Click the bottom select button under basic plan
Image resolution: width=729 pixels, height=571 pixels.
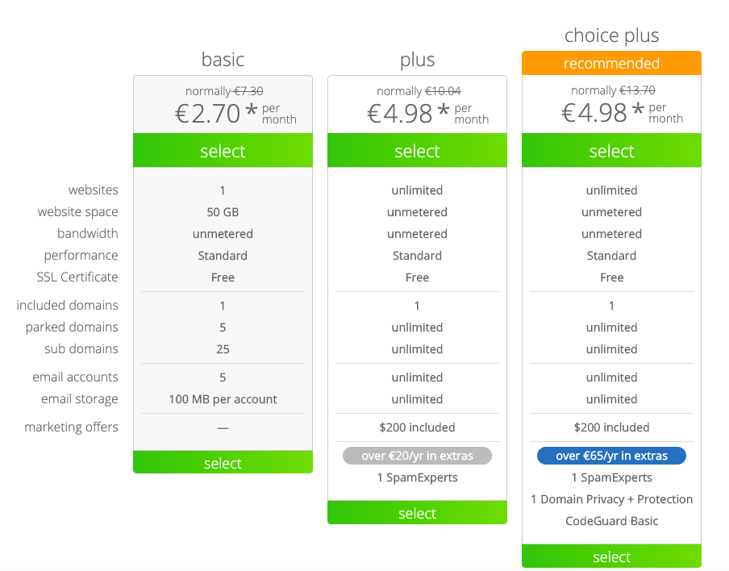223,462
